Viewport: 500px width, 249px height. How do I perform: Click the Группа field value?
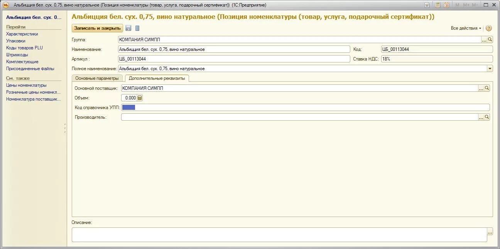(x=299, y=39)
